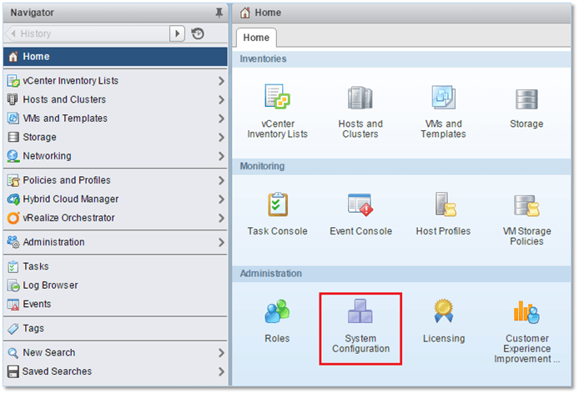The height and width of the screenshot is (394, 579).
Task: Open Tasks in the Navigator
Action: [115, 266]
